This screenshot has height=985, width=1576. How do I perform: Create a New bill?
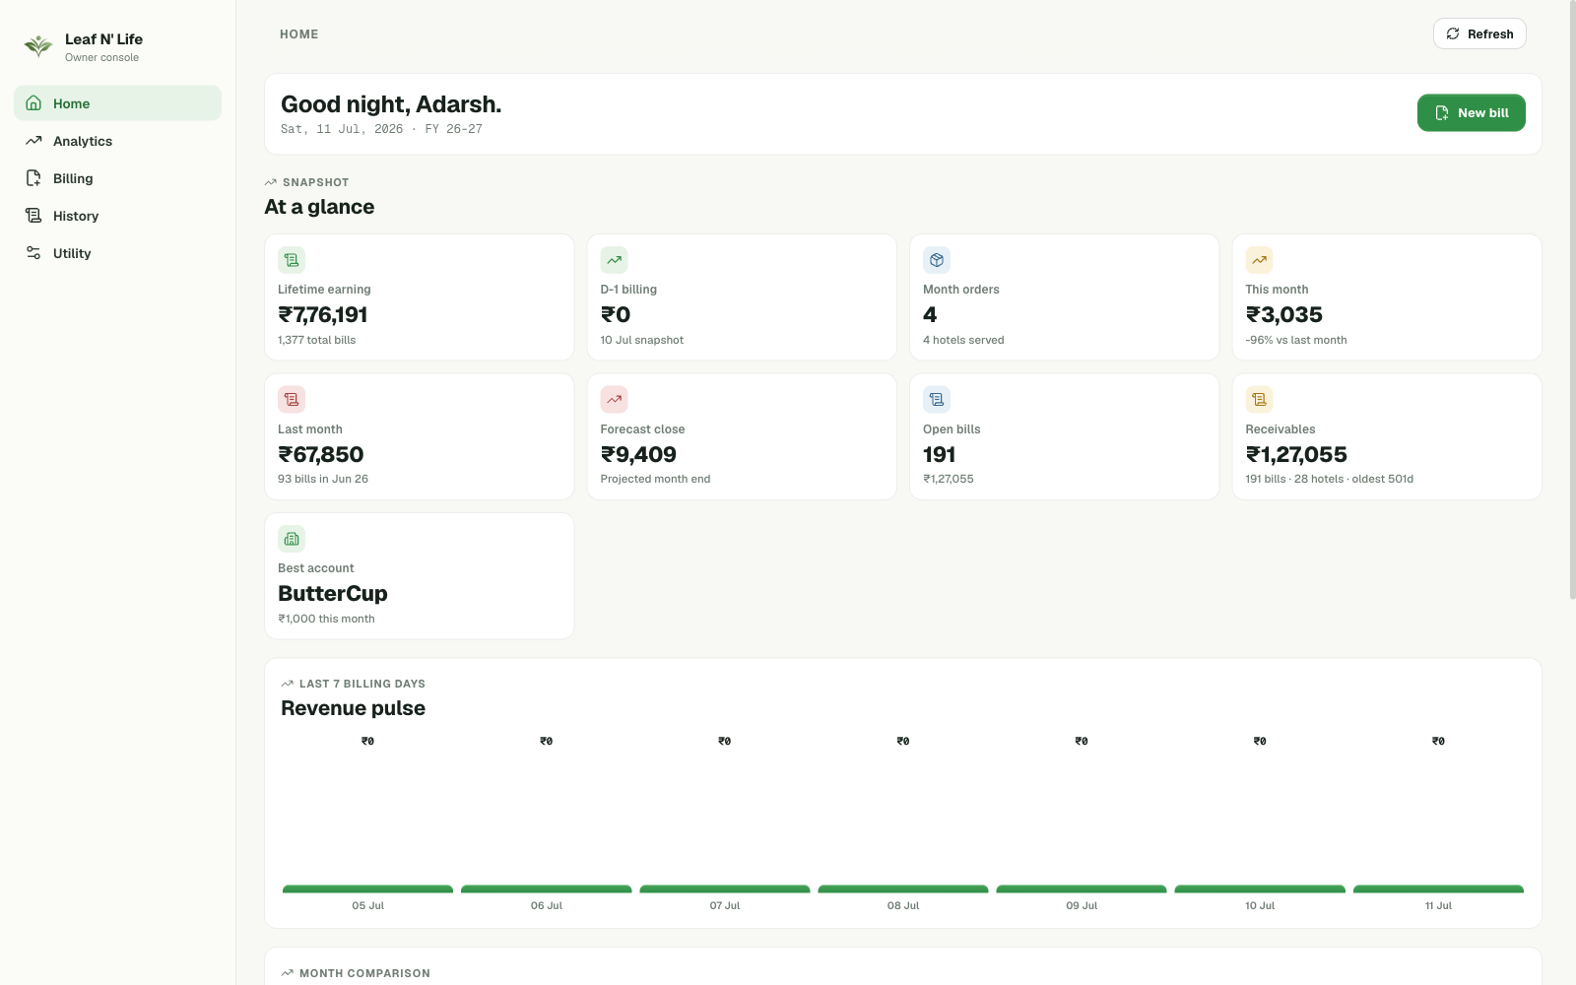(x=1472, y=113)
